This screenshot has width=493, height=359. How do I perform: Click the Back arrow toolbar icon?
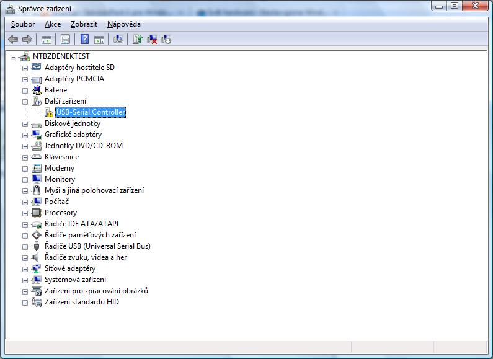point(13,39)
